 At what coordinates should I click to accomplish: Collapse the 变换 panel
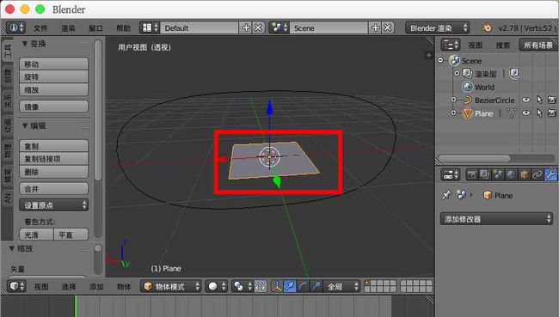pyautogui.click(x=25, y=44)
